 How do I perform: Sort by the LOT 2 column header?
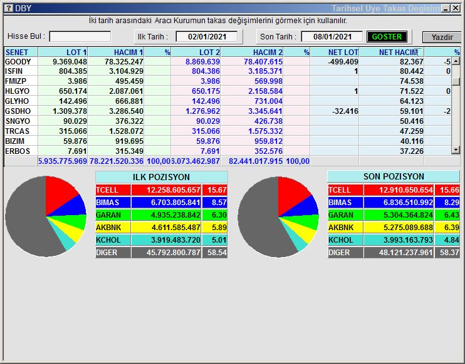(196, 53)
